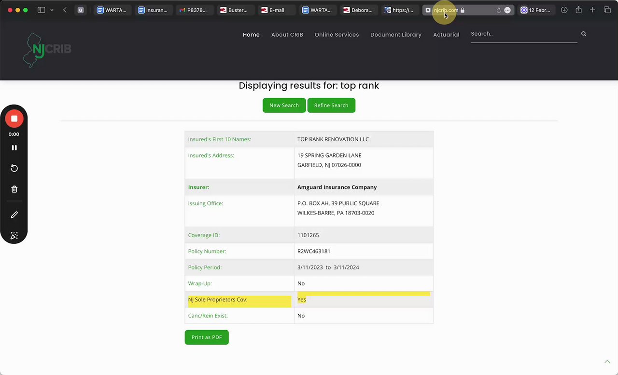The width and height of the screenshot is (618, 375).
Task: Click the policy period 3/11/2023 to 3/11/2024
Action: [x=328, y=268]
